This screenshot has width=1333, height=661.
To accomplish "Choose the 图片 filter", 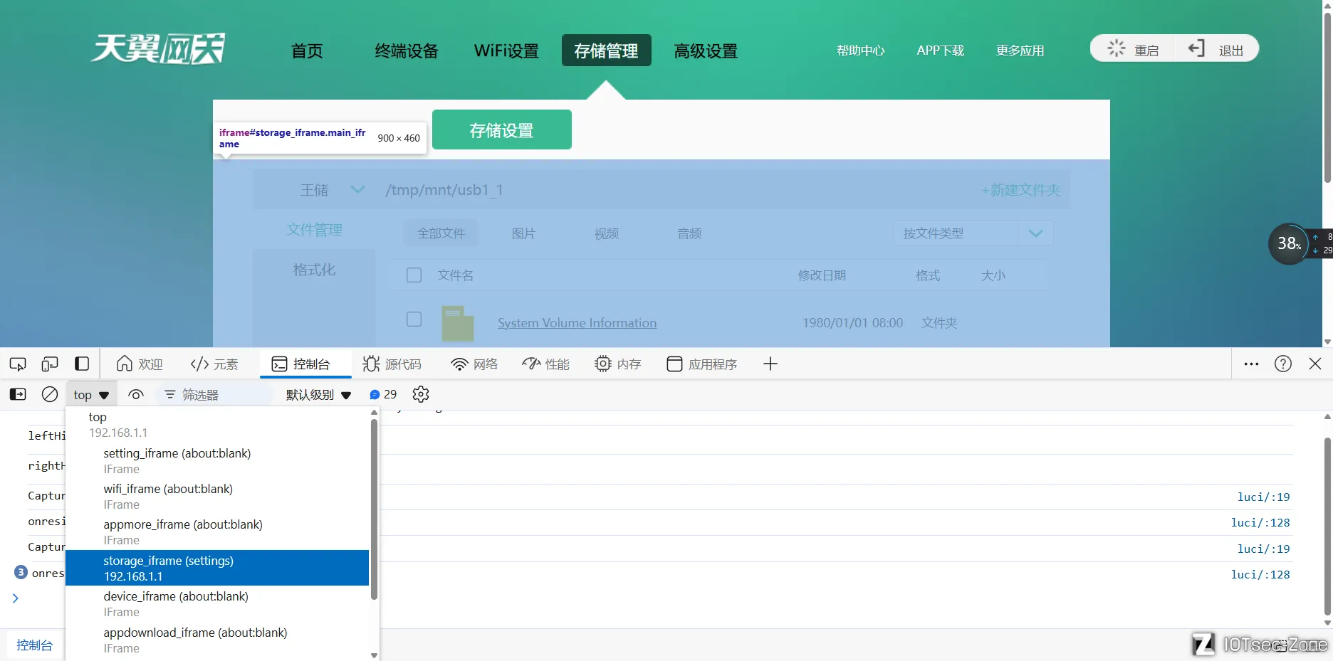I will [523, 233].
